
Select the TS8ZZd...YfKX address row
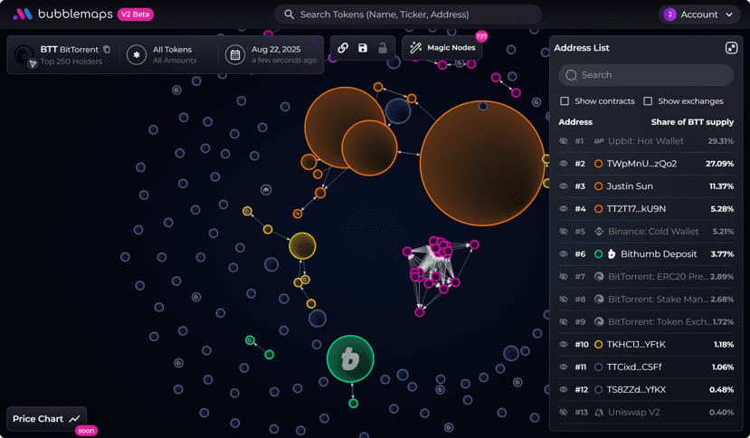646,390
